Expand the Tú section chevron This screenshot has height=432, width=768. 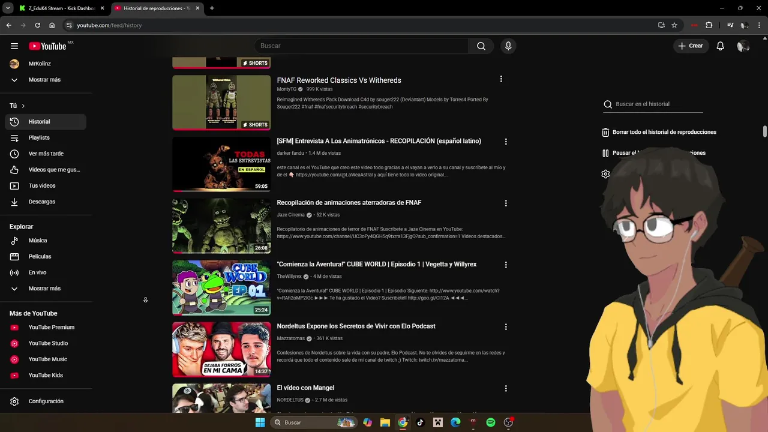(23, 106)
